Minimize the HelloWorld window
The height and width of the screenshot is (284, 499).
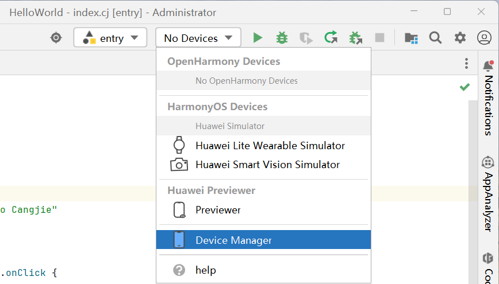point(414,11)
